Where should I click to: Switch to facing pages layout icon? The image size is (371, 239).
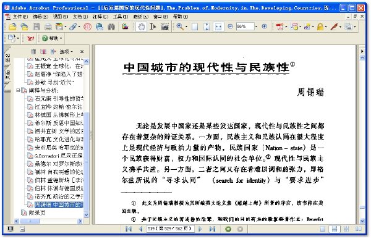click(x=358, y=229)
